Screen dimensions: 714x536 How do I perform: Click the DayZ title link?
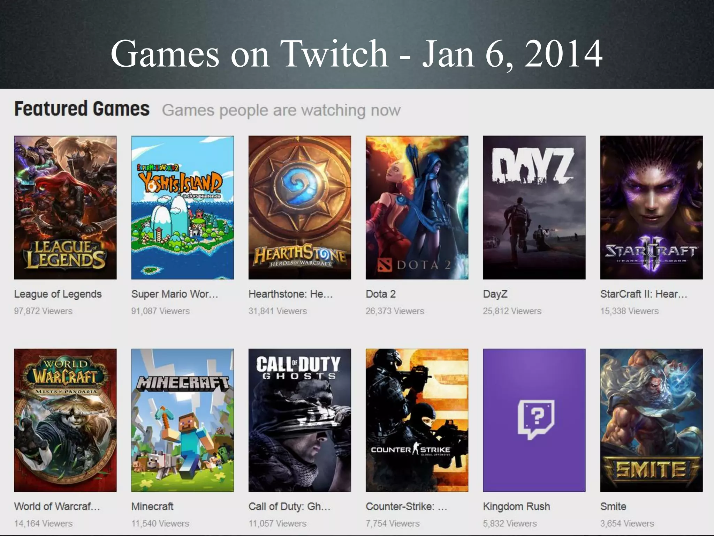[x=495, y=294]
